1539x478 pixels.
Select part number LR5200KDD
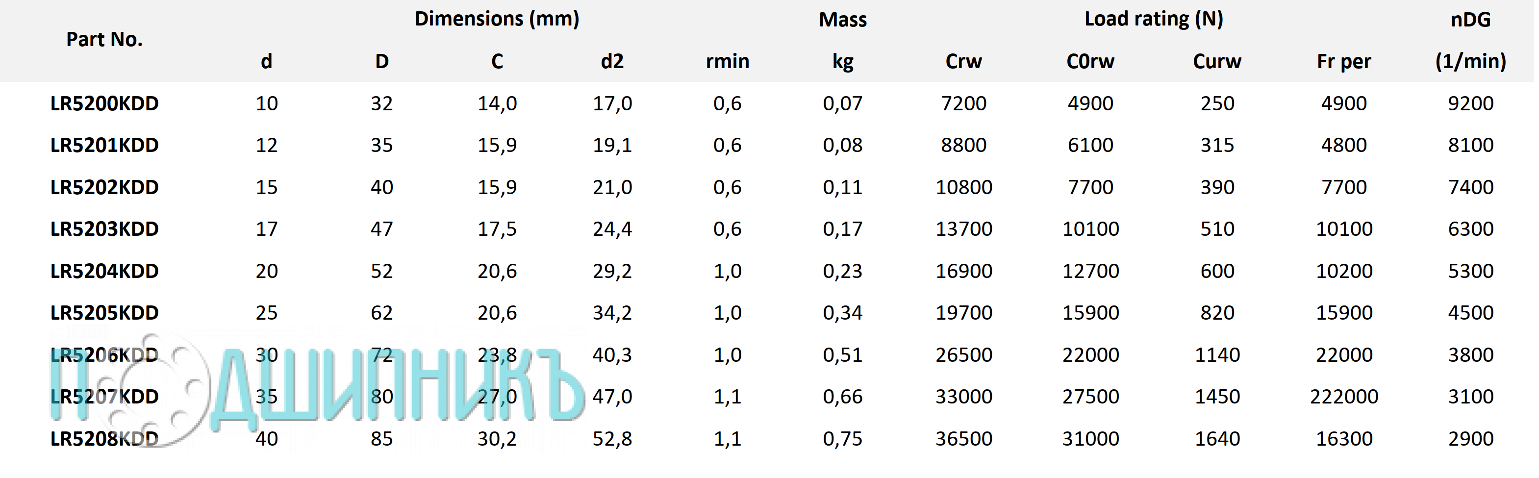(x=104, y=103)
